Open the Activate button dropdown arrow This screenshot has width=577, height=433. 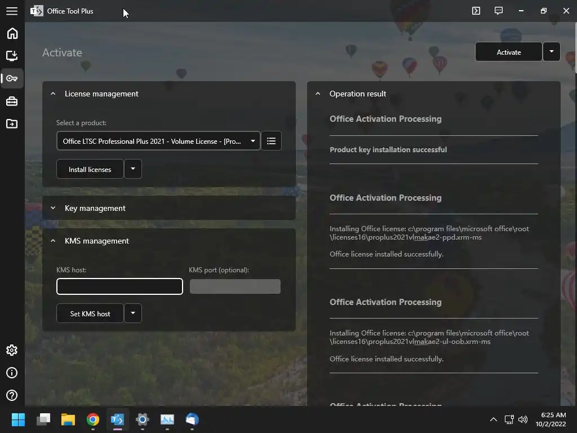click(551, 52)
